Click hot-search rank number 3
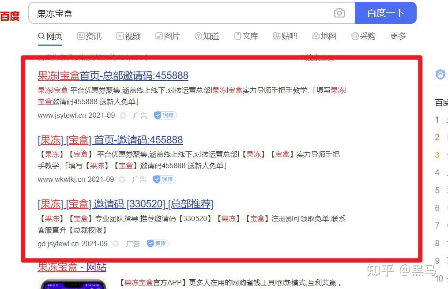This screenshot has width=448, height=289. coord(437,155)
